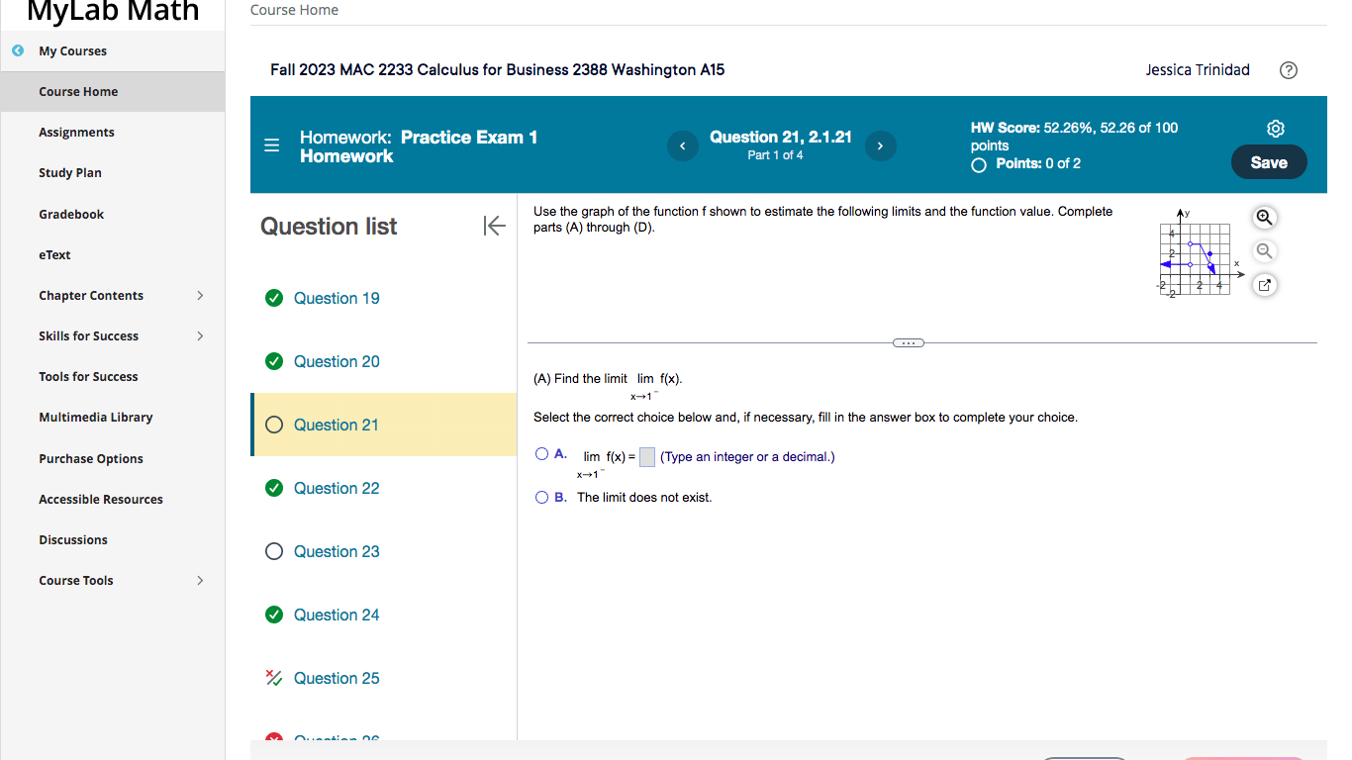The width and height of the screenshot is (1352, 760).
Task: Open Question 19 link
Action: (x=337, y=298)
